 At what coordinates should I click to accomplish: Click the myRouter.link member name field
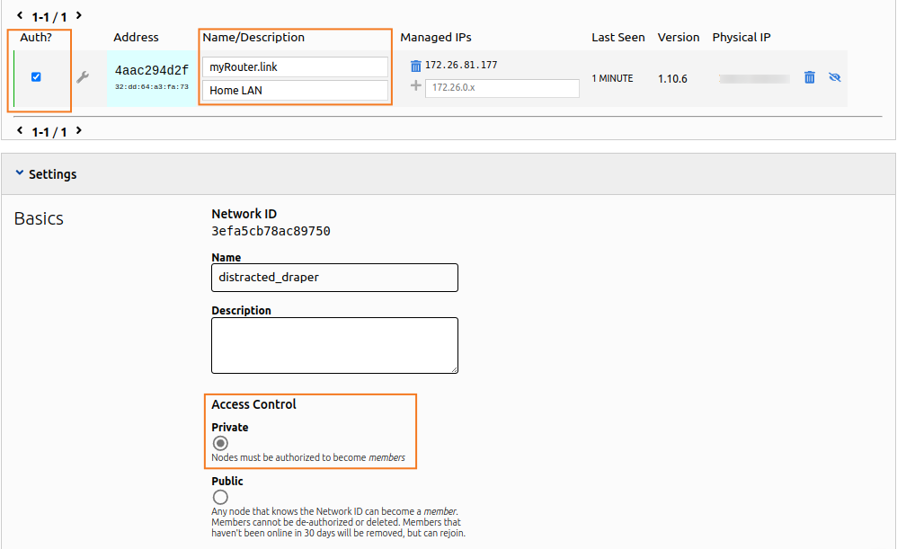tap(295, 67)
